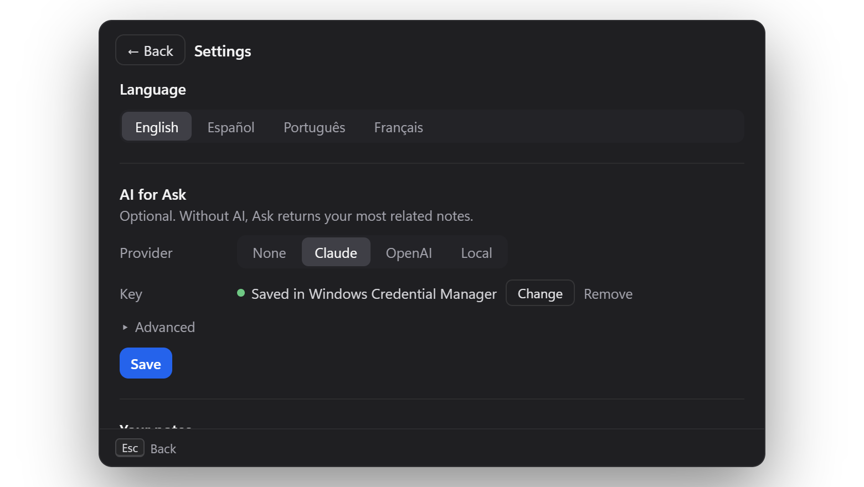Expand the Advanced section
Image resolution: width=864 pixels, height=487 pixels.
[x=158, y=327]
